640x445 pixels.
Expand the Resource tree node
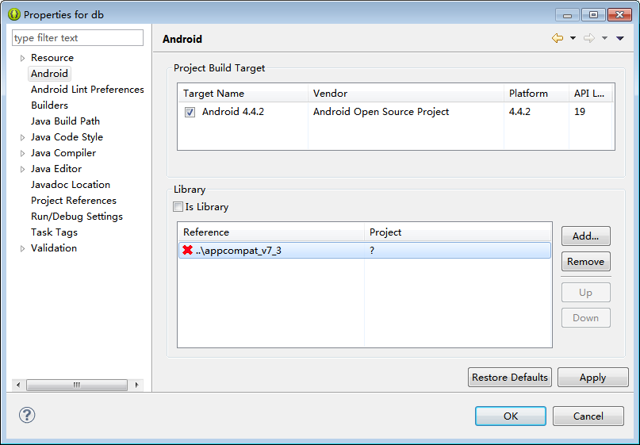pyautogui.click(x=22, y=58)
